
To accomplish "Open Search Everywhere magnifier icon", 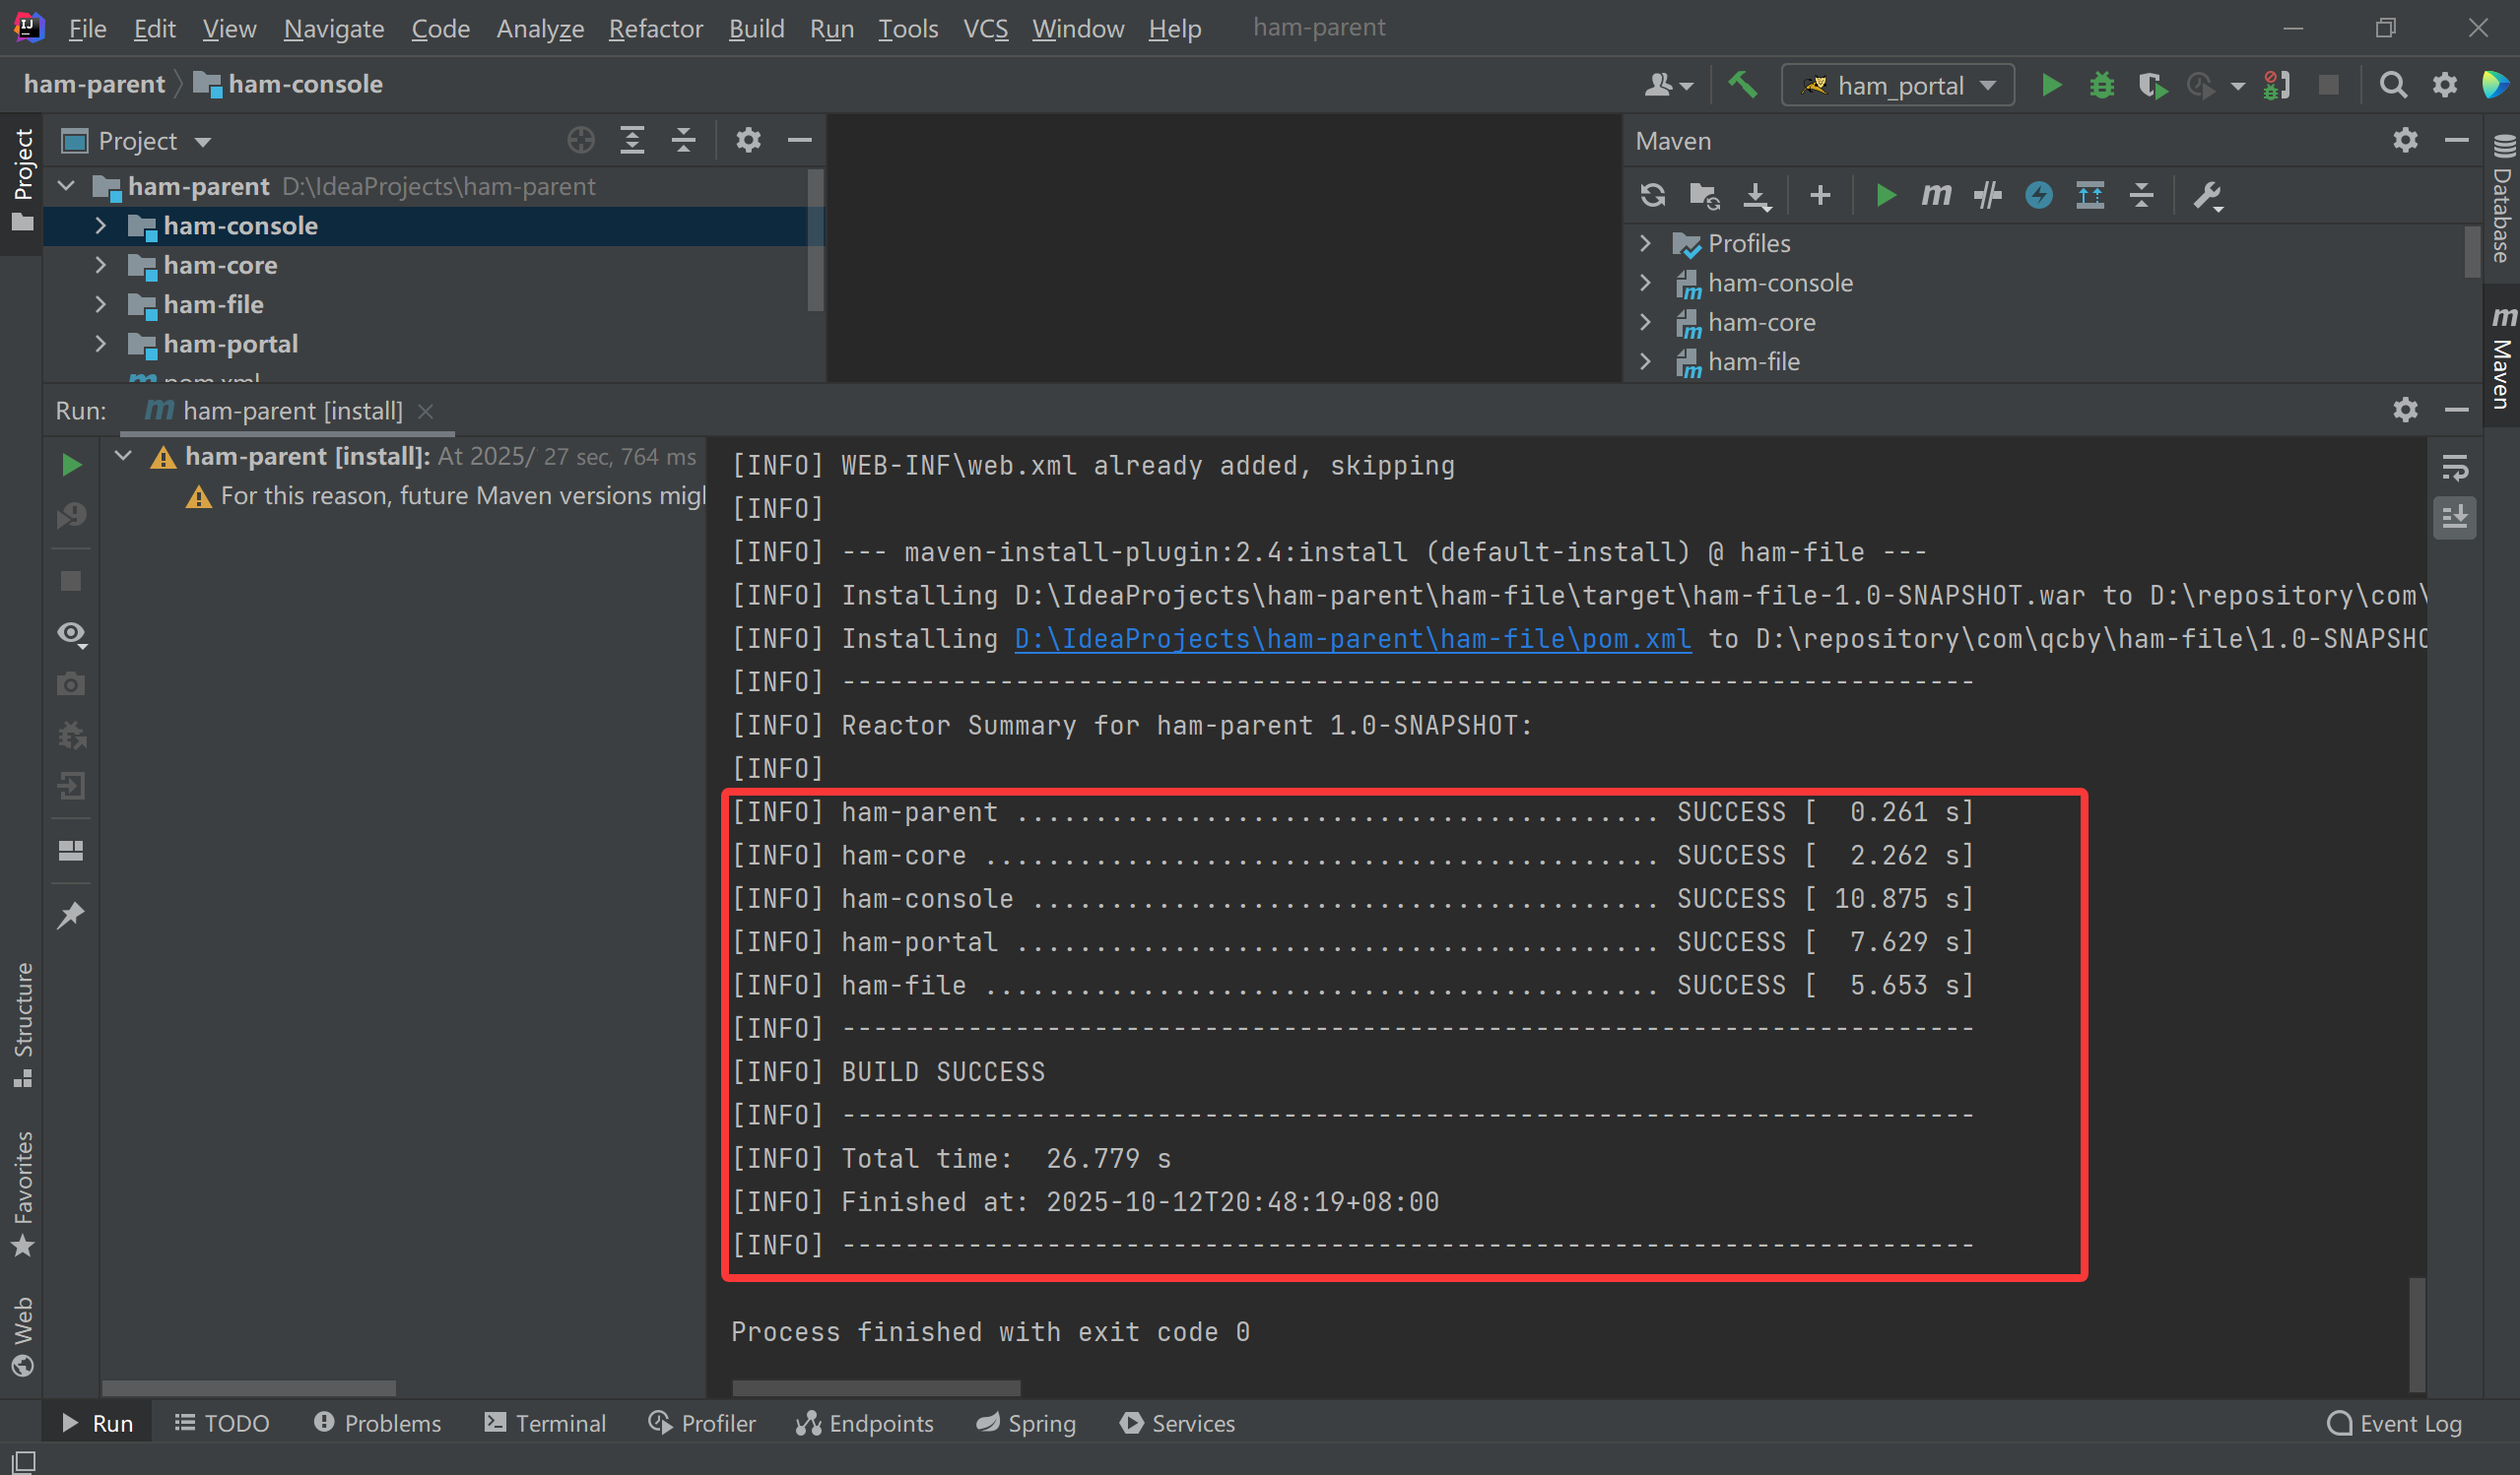I will point(2392,85).
